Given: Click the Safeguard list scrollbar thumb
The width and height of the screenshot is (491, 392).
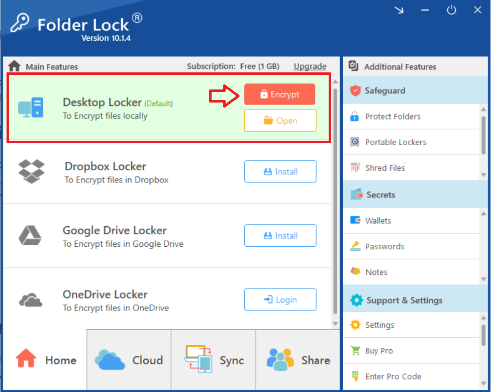Looking at the screenshot, I should 483,135.
